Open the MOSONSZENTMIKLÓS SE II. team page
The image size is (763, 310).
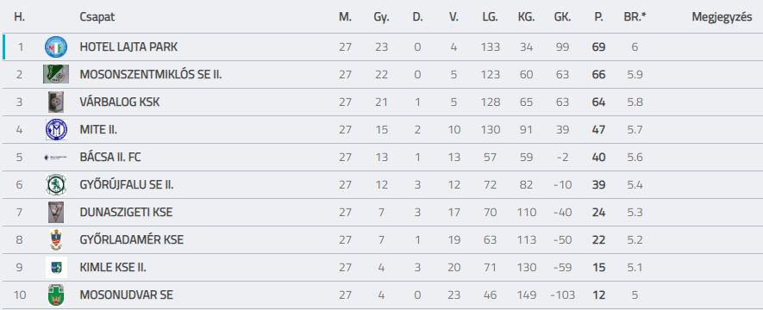pyautogui.click(x=151, y=75)
